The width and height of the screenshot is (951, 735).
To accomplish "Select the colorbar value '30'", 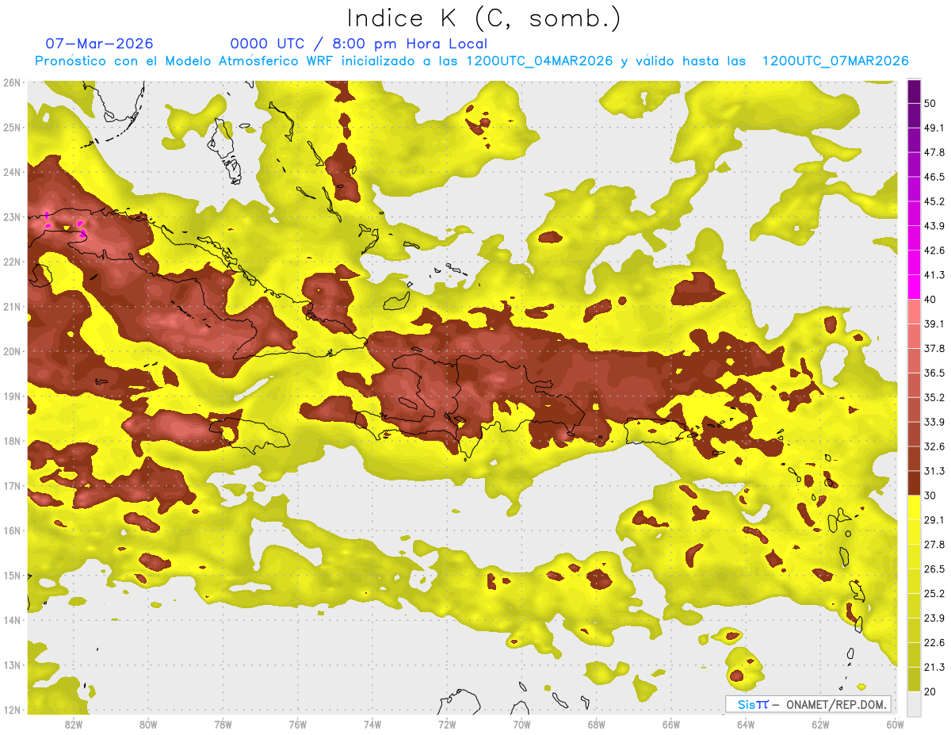I will pos(930,496).
